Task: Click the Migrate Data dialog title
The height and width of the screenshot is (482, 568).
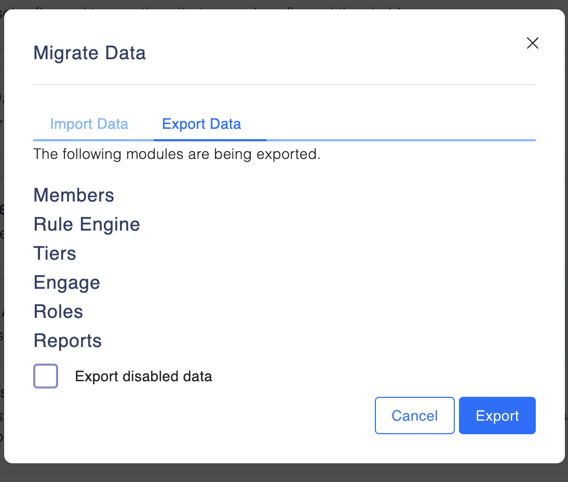Action: [89, 53]
